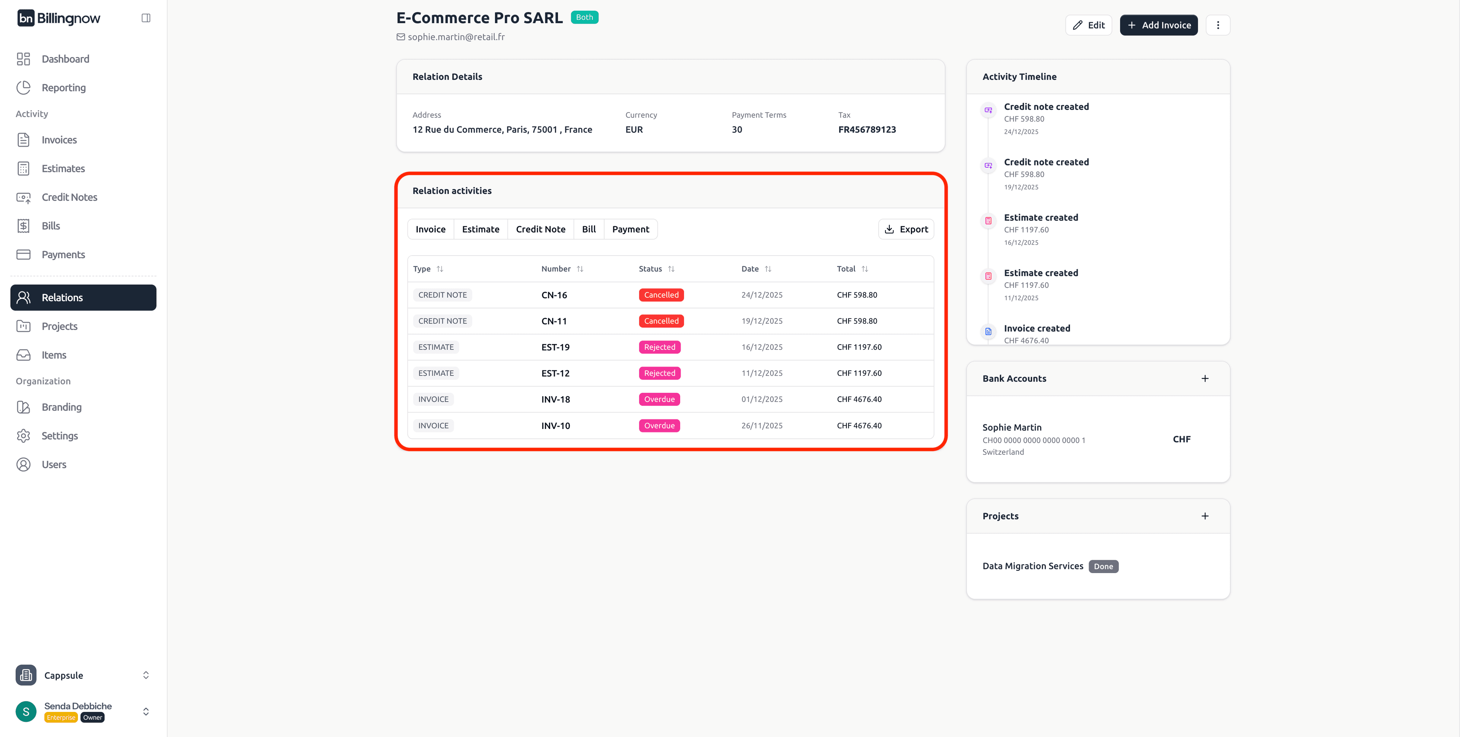Open Reporting from the sidebar

(x=63, y=88)
